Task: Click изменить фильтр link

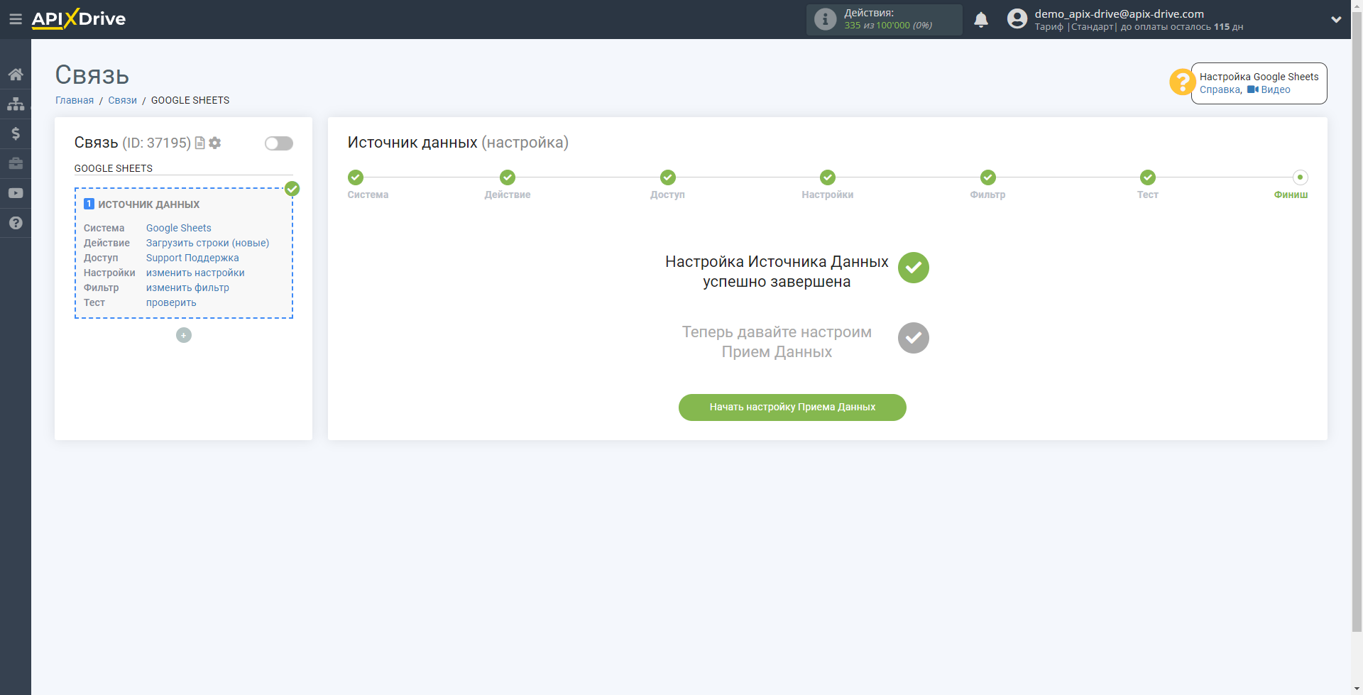Action: (187, 288)
